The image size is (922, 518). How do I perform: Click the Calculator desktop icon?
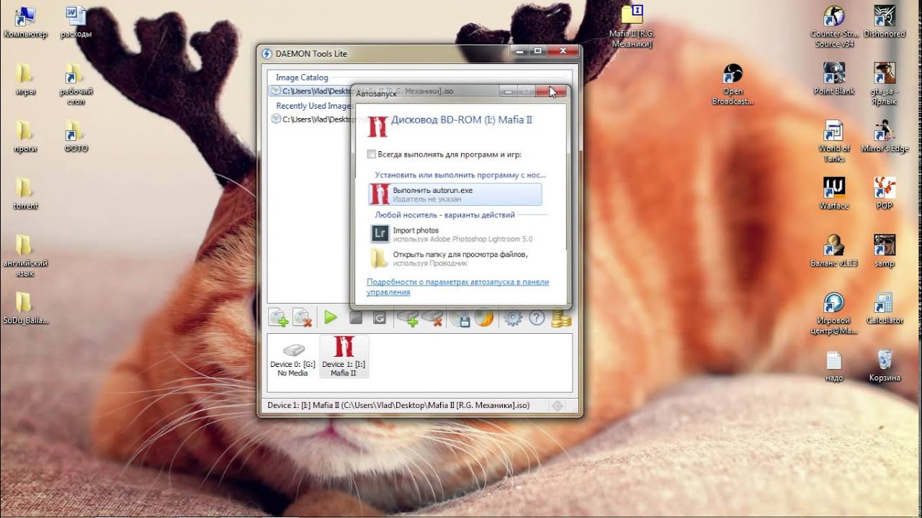pyautogui.click(x=884, y=309)
